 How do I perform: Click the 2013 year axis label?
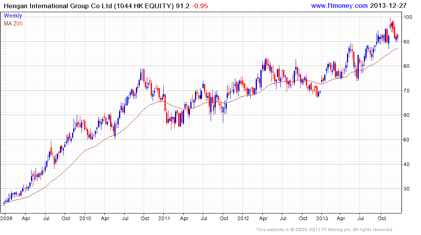click(322, 218)
